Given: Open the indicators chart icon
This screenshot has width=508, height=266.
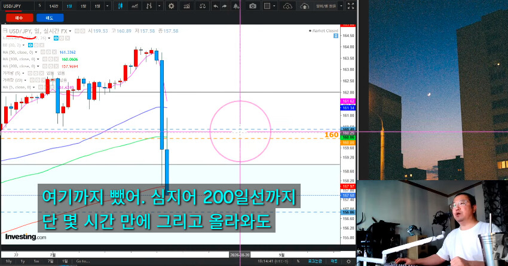Looking at the screenshot, I should click(x=186, y=6).
